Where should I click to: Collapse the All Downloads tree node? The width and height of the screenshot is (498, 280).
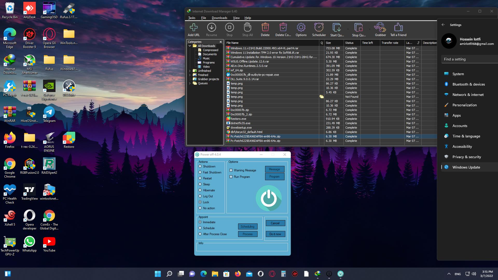(x=190, y=46)
